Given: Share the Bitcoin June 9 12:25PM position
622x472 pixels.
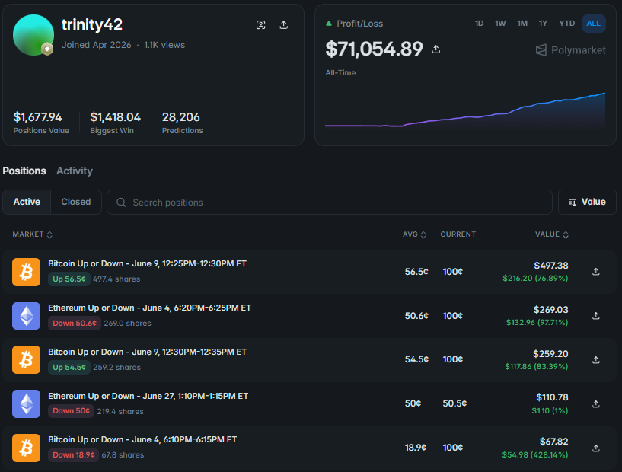Looking at the screenshot, I should point(596,272).
